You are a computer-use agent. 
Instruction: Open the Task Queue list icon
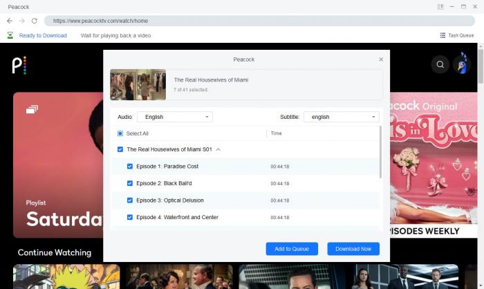click(443, 35)
